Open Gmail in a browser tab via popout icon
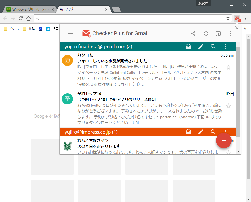This screenshot has height=202, width=251. (218, 33)
